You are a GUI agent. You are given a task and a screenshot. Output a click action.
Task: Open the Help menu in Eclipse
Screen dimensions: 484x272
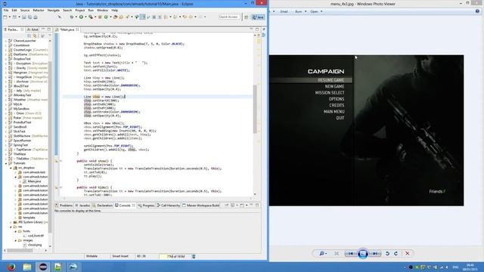[x=114, y=10]
